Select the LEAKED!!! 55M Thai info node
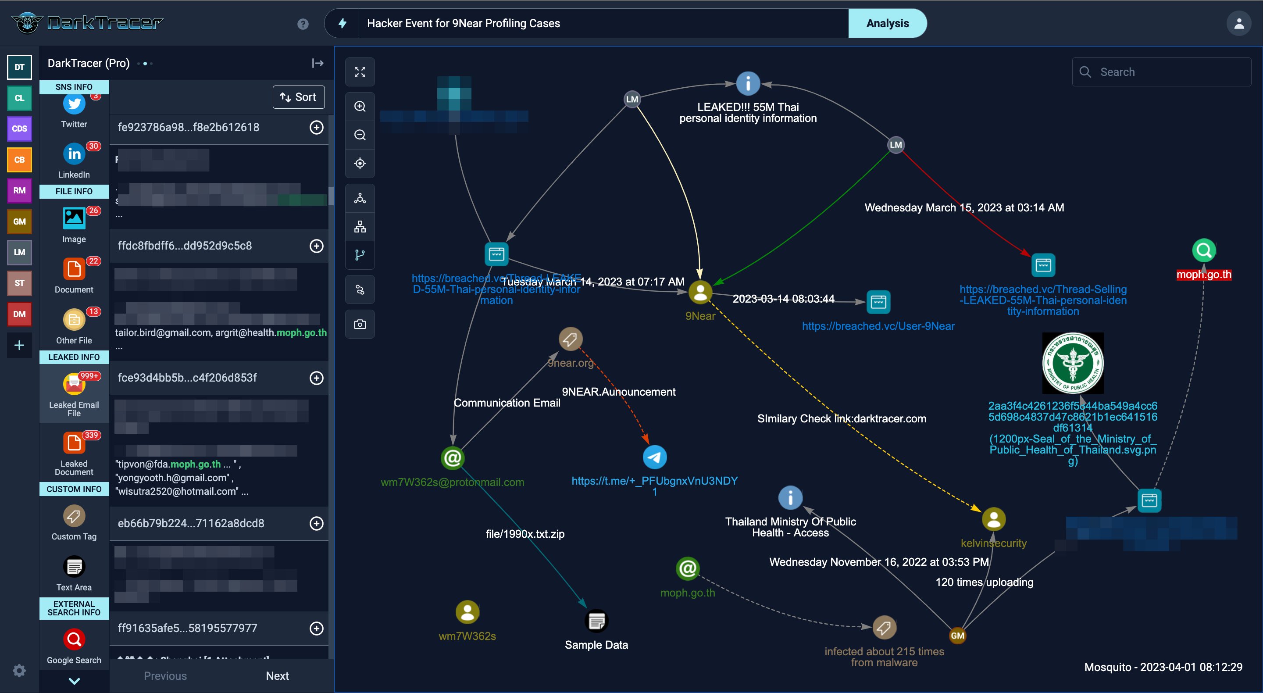This screenshot has width=1263, height=693. [748, 84]
